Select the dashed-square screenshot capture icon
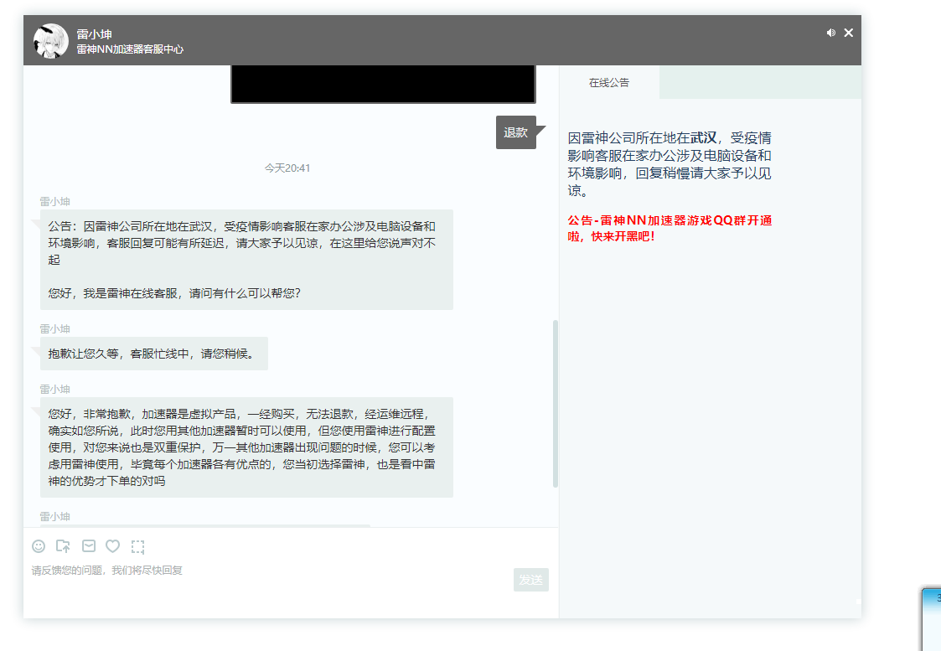This screenshot has height=651, width=941. click(138, 547)
